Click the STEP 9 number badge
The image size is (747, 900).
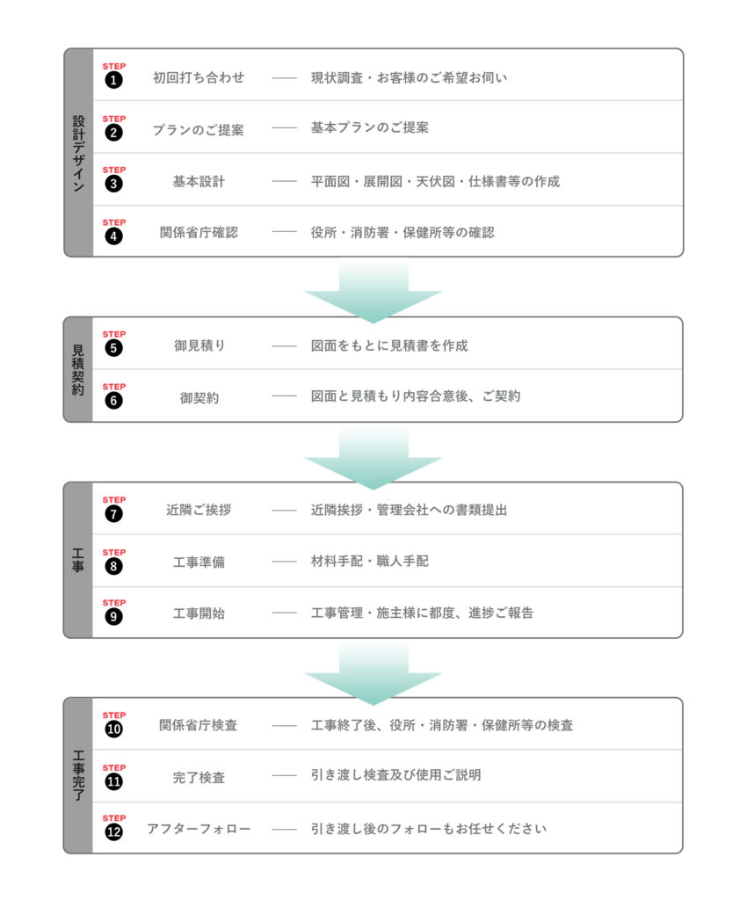[x=113, y=616]
